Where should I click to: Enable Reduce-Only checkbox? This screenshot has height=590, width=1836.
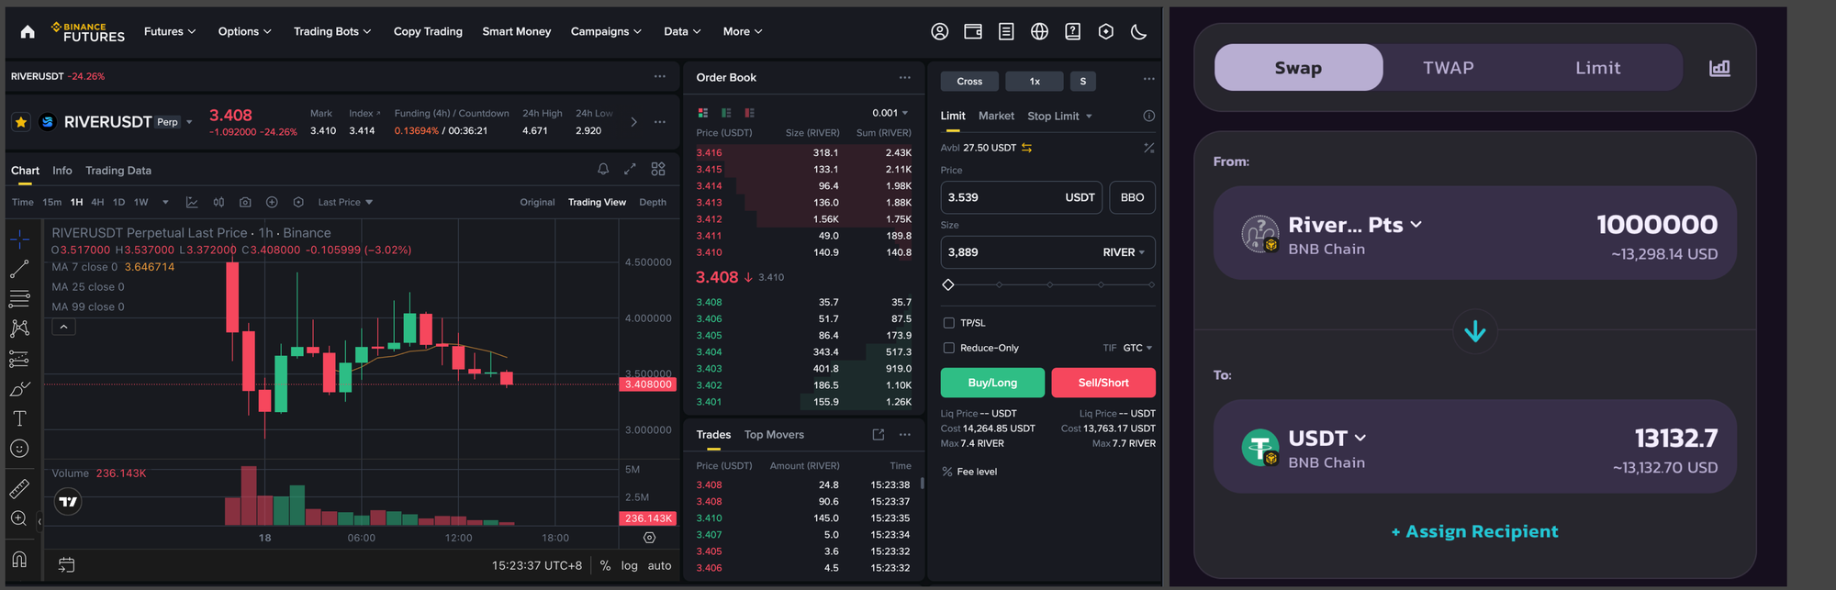point(949,348)
